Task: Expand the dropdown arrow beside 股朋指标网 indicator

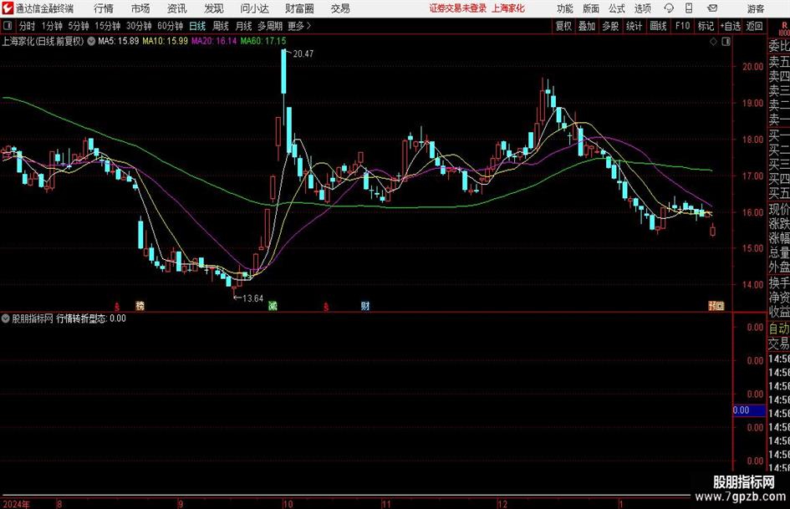Action: [6, 318]
